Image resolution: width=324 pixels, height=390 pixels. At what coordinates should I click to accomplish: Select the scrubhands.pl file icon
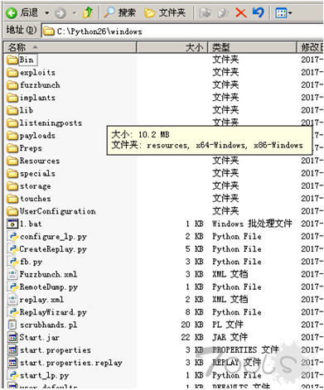[12, 325]
